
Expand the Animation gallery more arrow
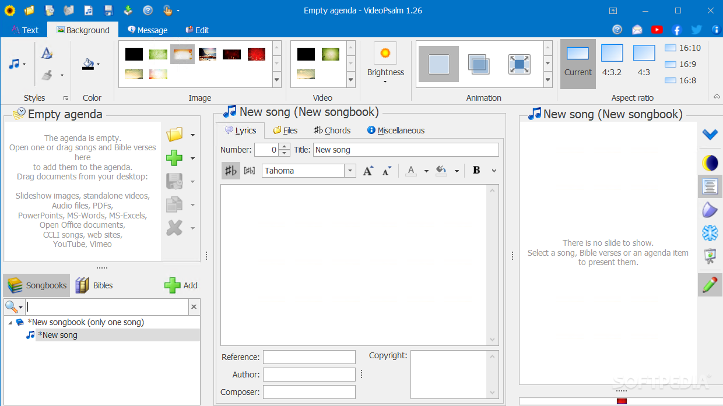pos(548,80)
